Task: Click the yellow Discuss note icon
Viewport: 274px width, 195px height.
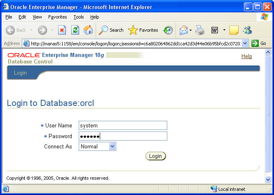Action: click(x=234, y=30)
